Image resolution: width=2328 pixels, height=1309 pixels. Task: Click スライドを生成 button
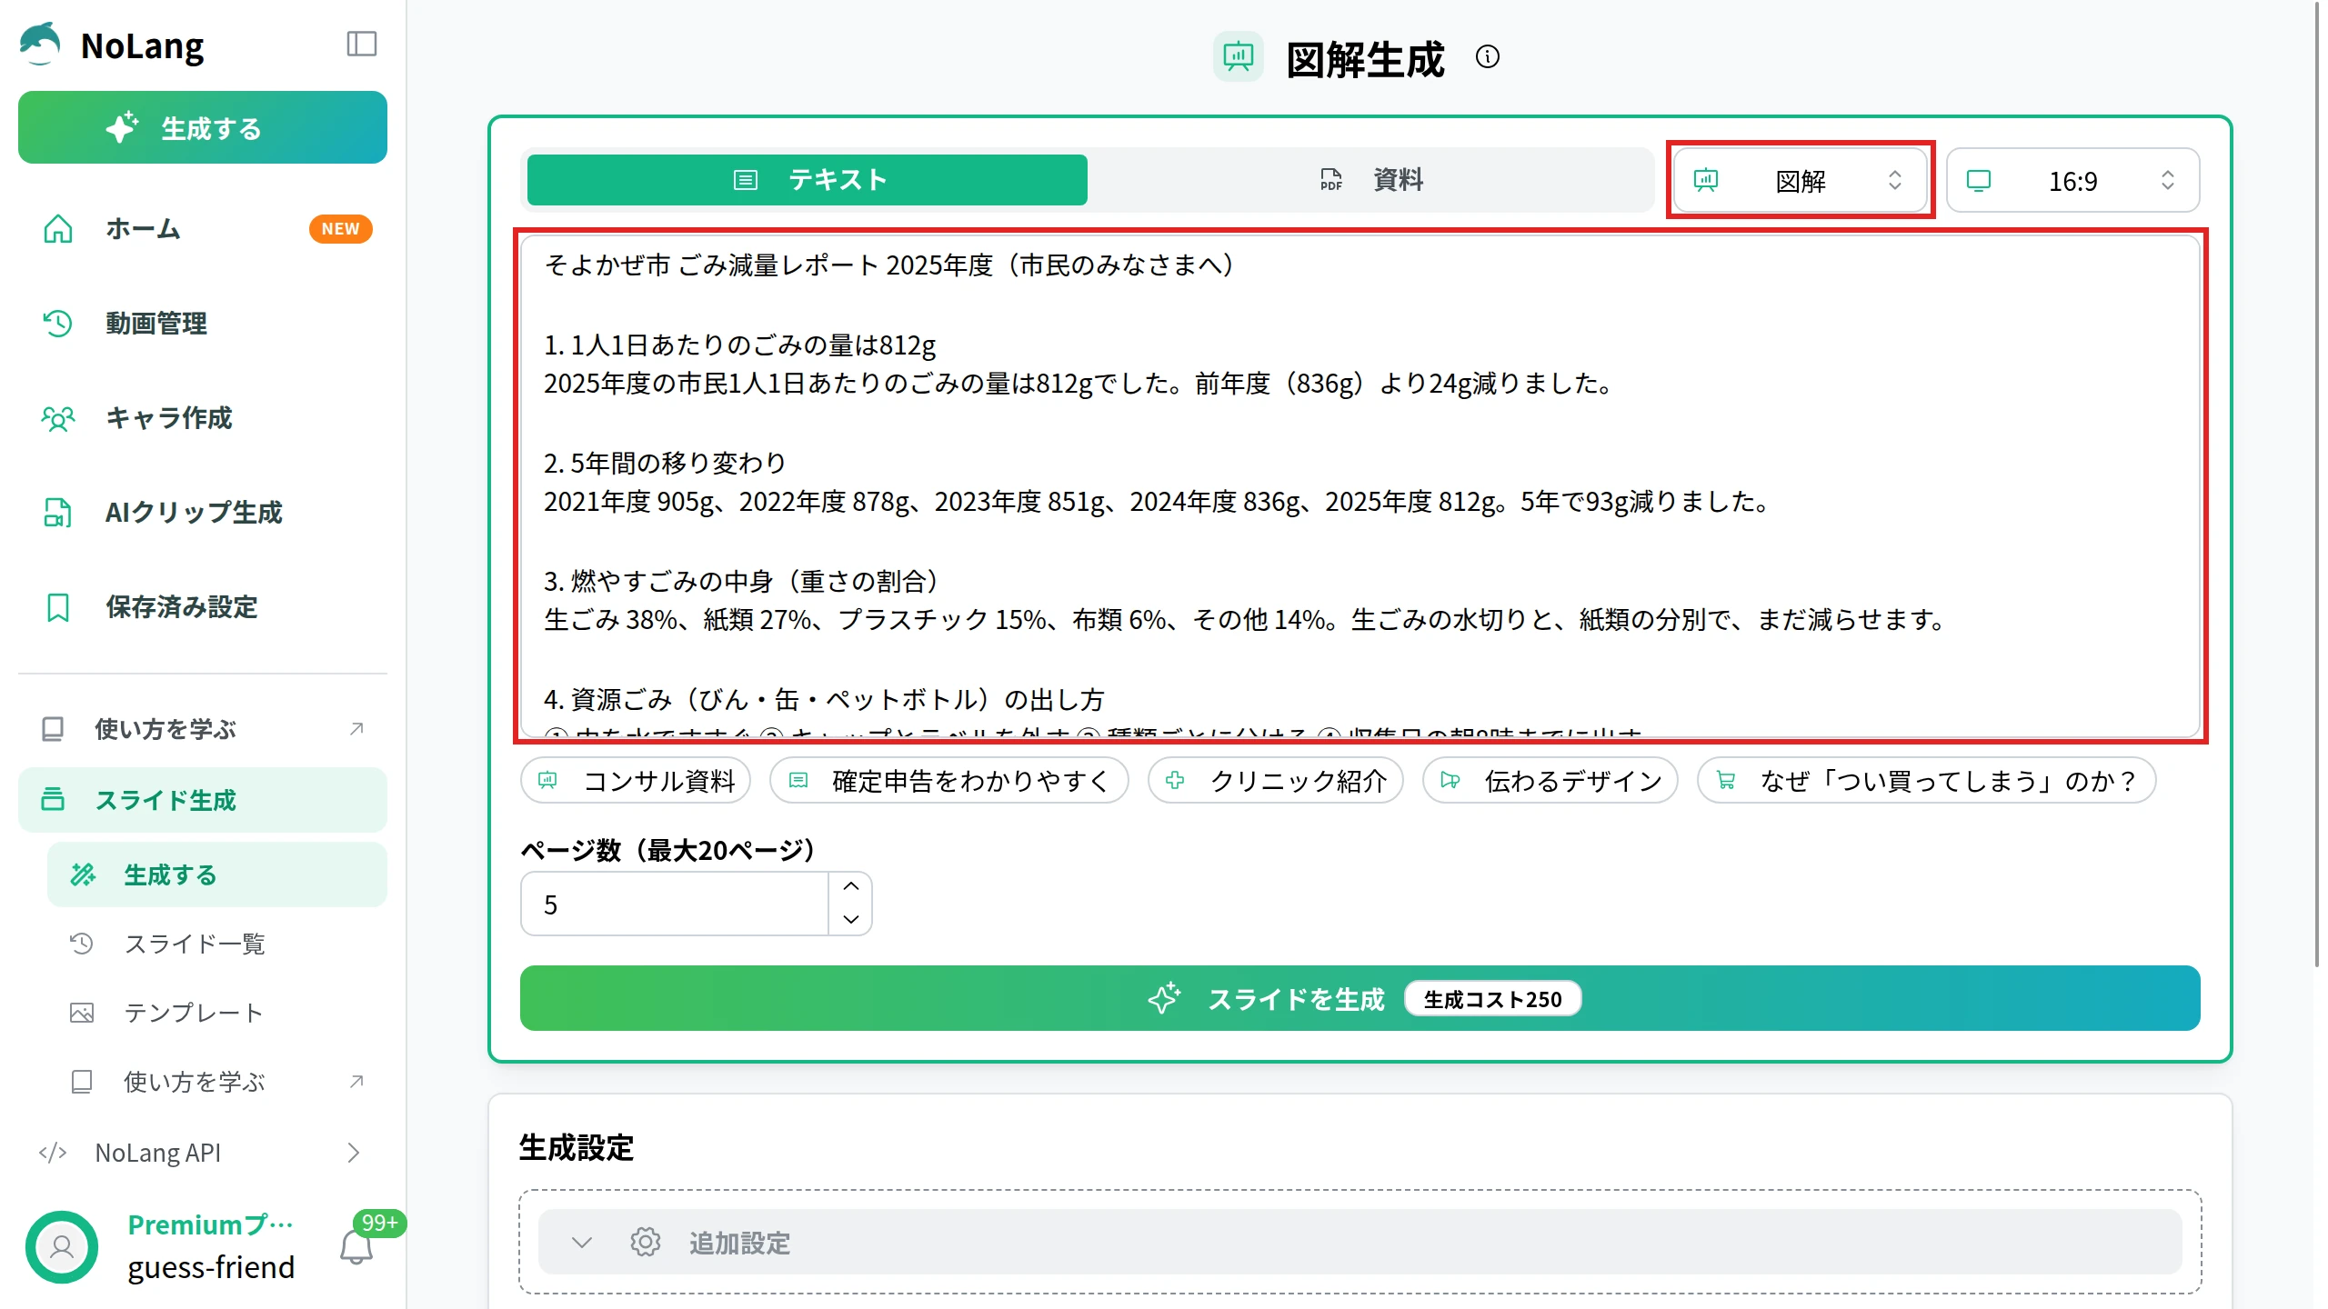pyautogui.click(x=1360, y=998)
